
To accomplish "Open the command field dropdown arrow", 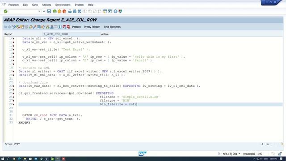I will click(x=39, y=11).
